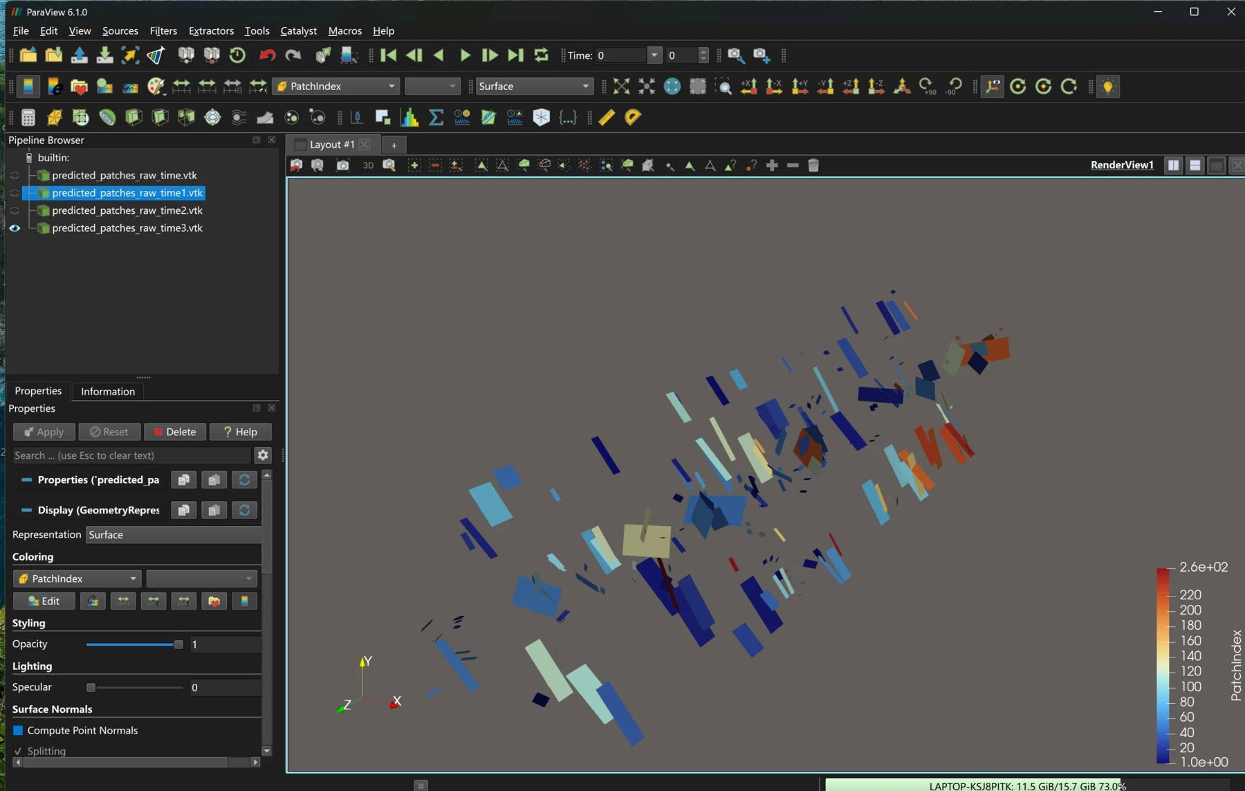Image resolution: width=1245 pixels, height=791 pixels.
Task: Click the trash clear selection icon
Action: tap(813, 165)
